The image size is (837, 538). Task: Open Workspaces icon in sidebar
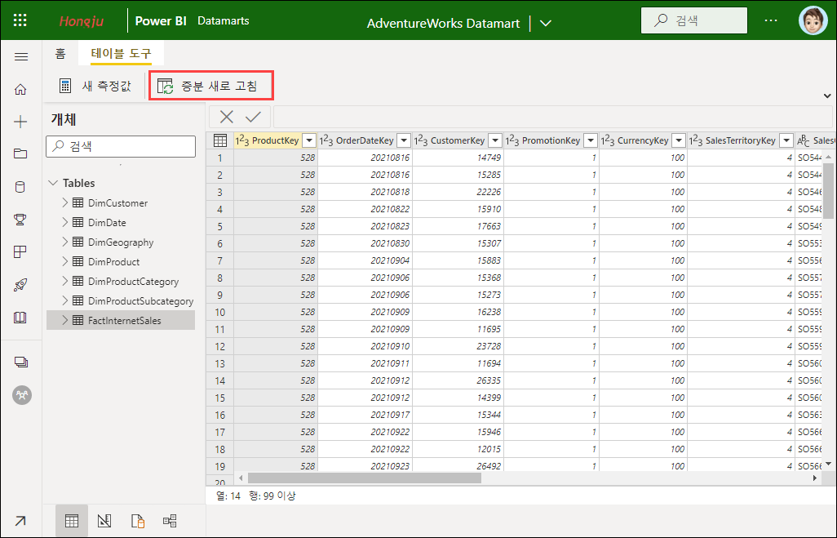coord(21,362)
